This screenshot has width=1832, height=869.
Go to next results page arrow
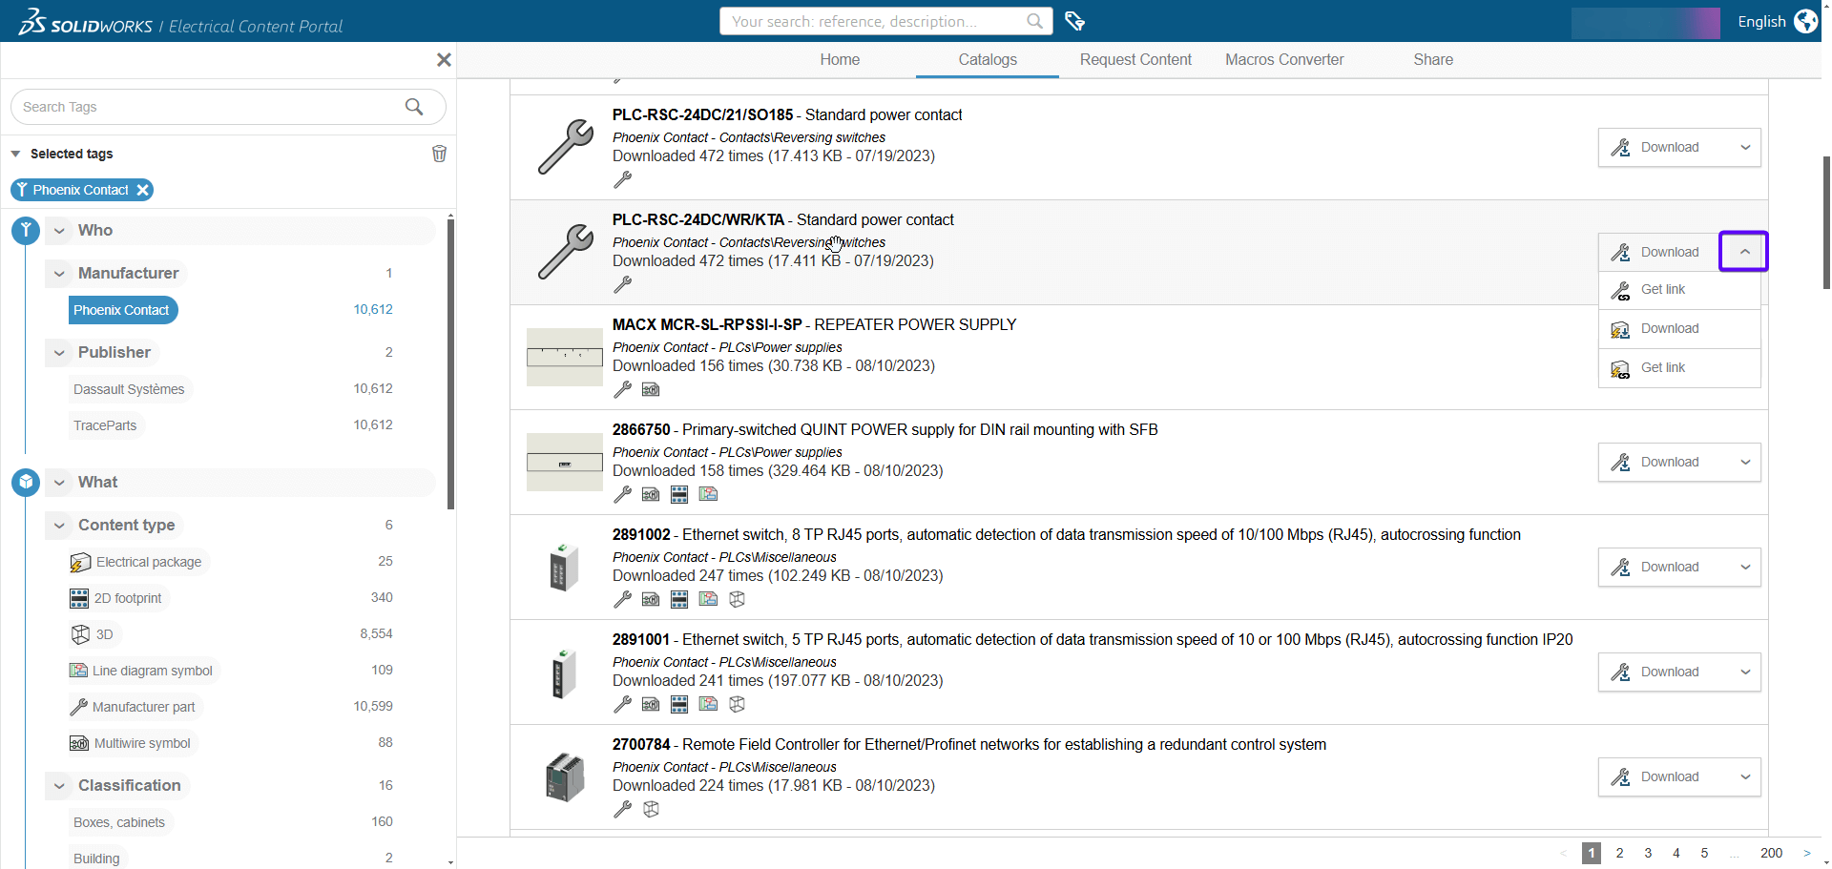(1806, 853)
